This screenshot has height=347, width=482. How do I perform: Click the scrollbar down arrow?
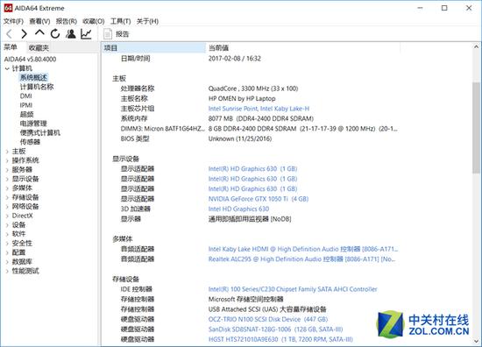click(x=476, y=341)
